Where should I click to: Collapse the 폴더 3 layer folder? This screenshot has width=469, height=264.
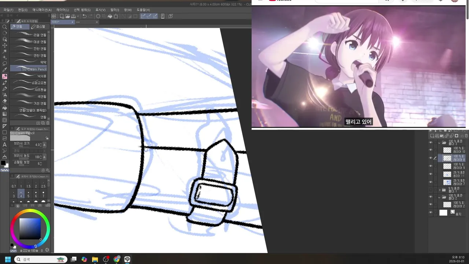pyautogui.click(x=439, y=143)
